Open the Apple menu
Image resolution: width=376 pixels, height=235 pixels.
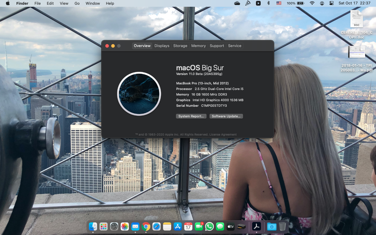(x=8, y=3)
